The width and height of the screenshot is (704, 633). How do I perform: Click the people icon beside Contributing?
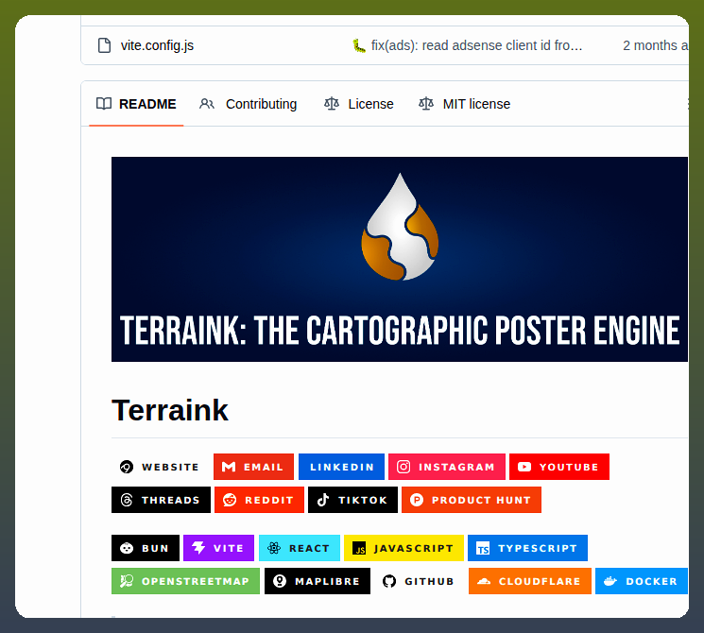pos(207,104)
